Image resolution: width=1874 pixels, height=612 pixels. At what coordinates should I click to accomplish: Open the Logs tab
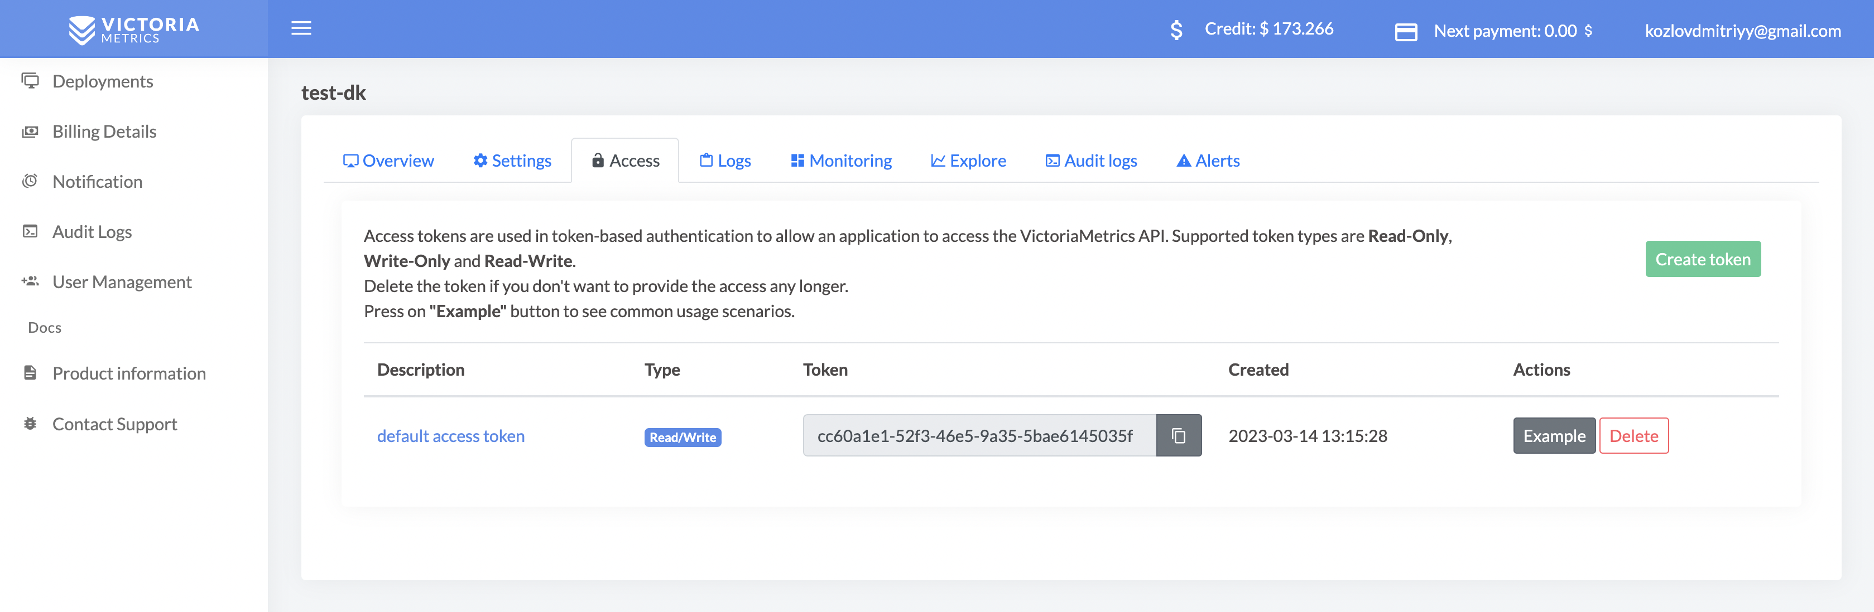click(725, 160)
